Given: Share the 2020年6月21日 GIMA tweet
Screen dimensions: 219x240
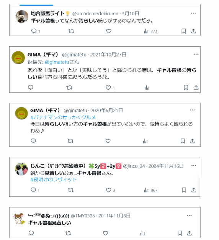Looking at the screenshot, I should click(192, 141).
